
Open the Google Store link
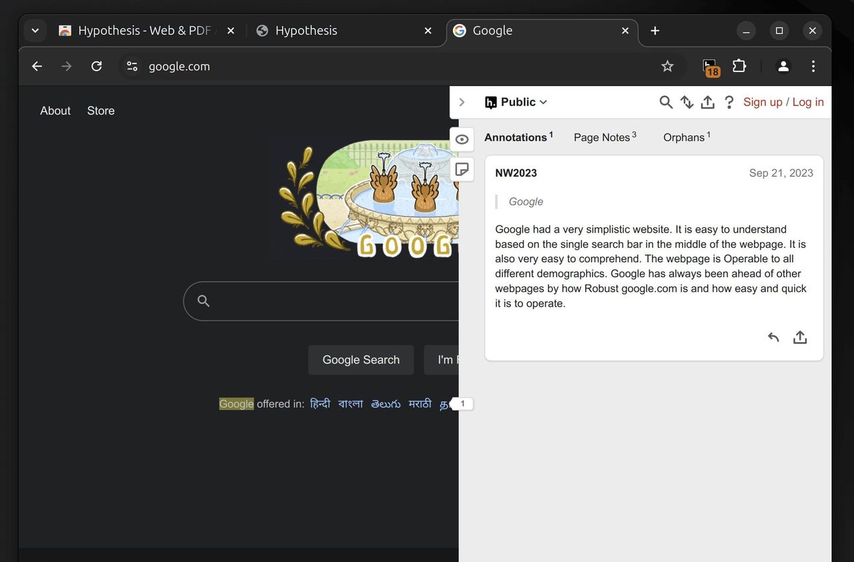tap(101, 111)
